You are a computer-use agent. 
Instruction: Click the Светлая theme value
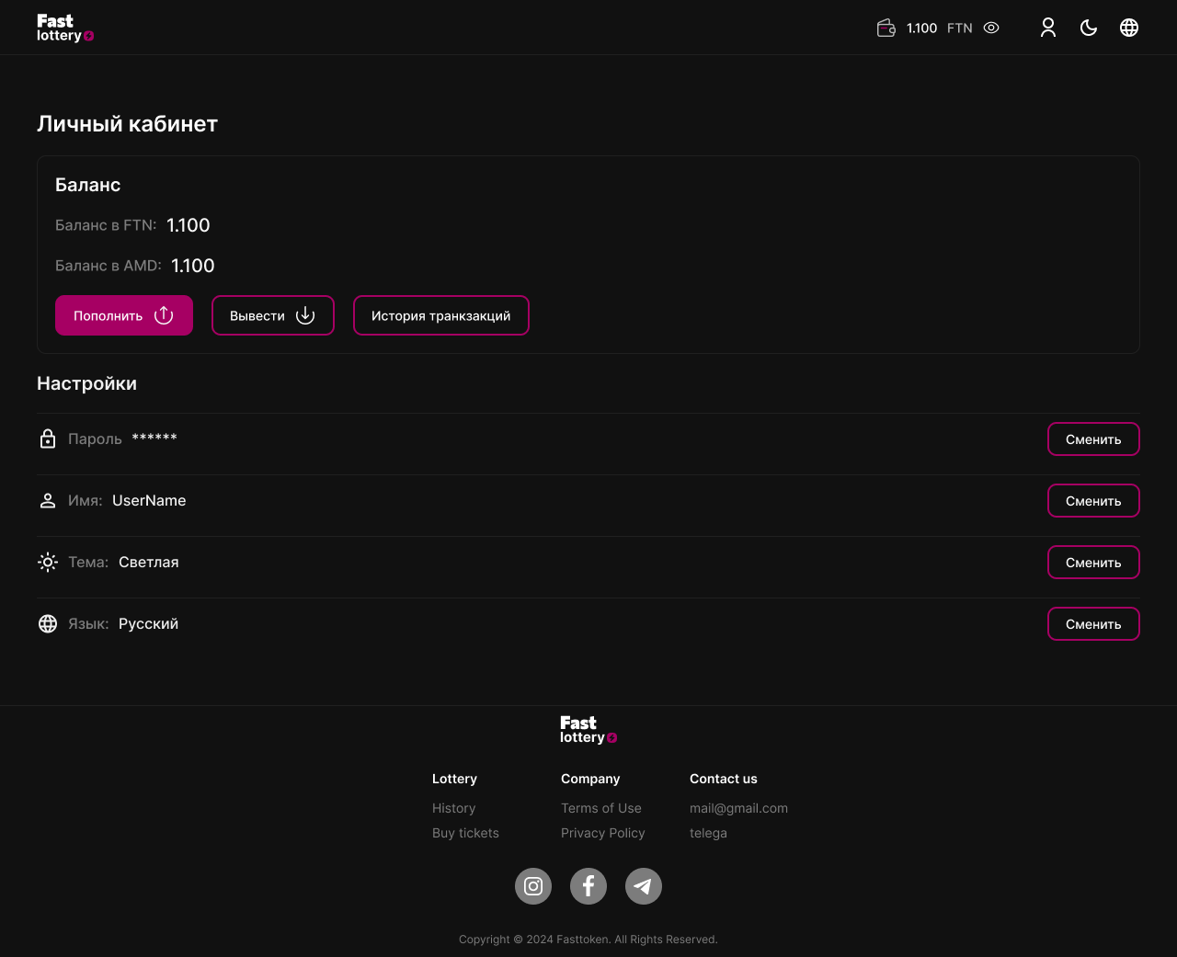click(x=149, y=562)
